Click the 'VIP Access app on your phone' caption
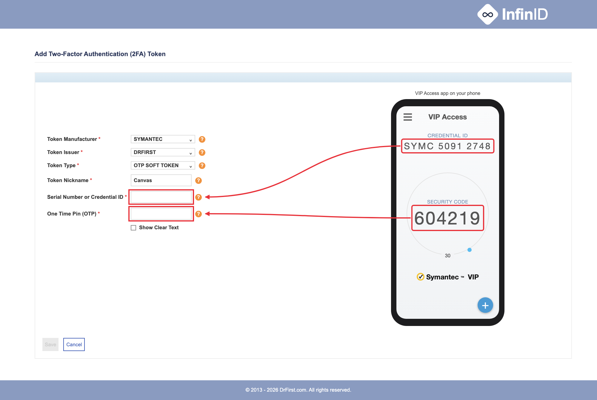The height and width of the screenshot is (400, 597). point(447,93)
